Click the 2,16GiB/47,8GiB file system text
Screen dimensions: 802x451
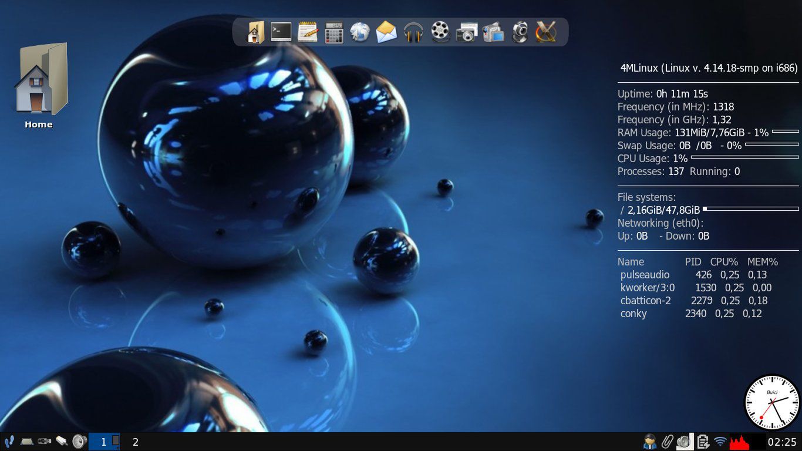664,210
